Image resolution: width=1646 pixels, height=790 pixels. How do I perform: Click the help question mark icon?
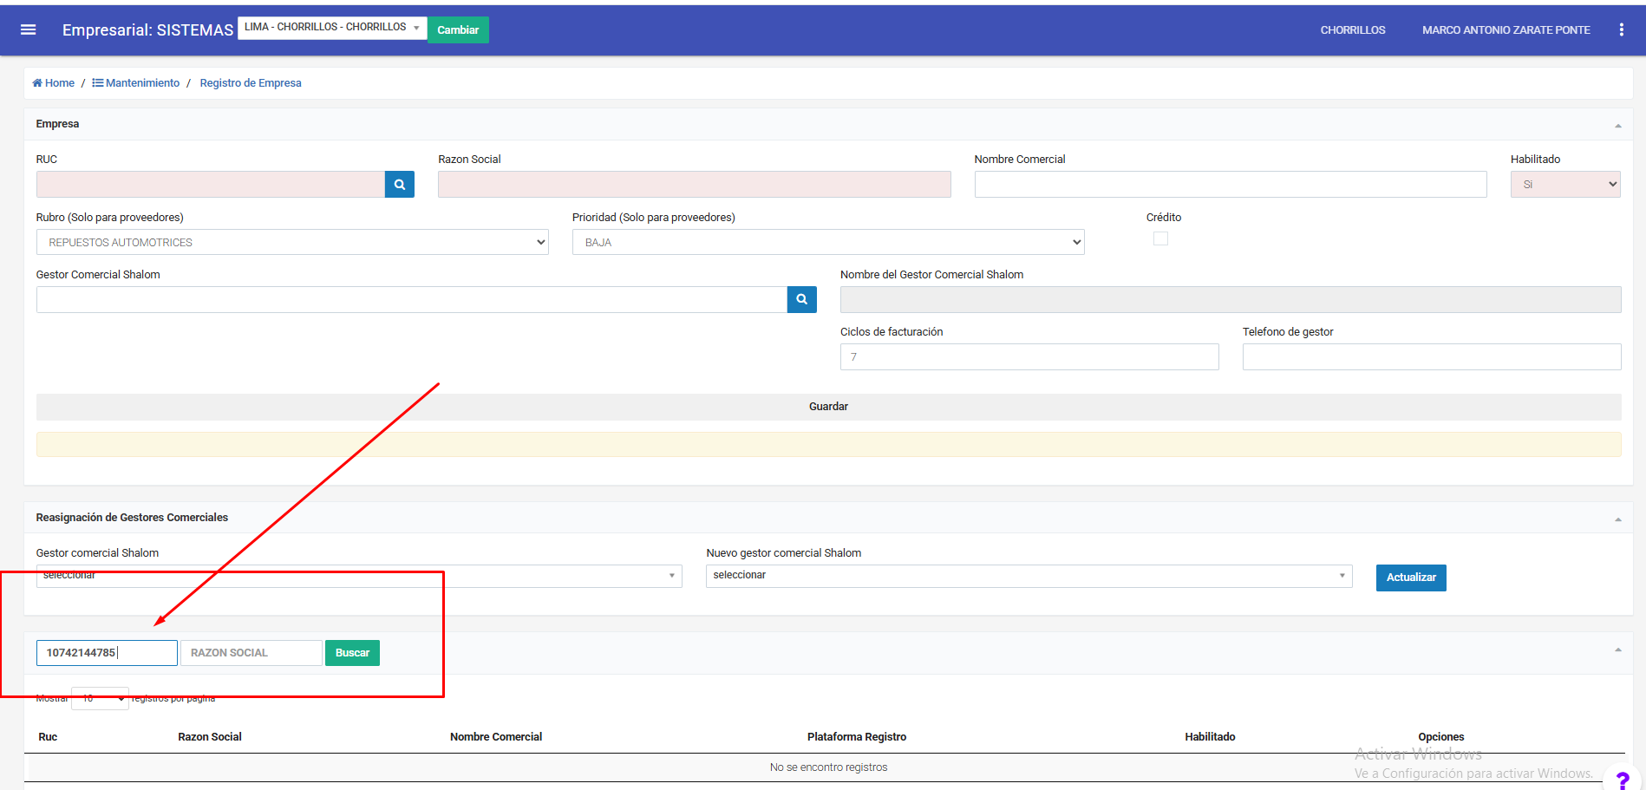point(1622,780)
